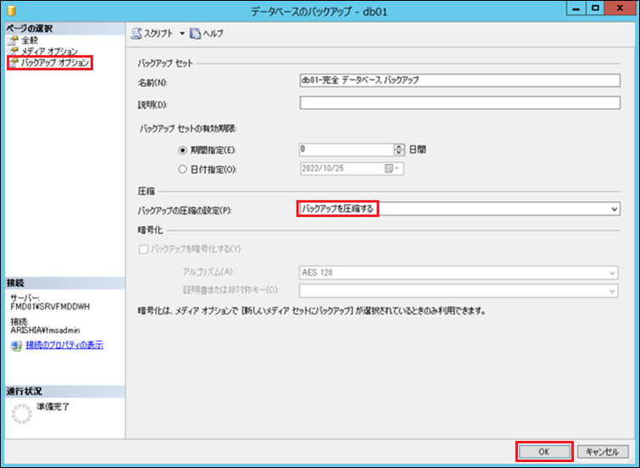The width and height of the screenshot is (640, 468).
Task: Switch to the 全般 page
Action: coord(30,40)
